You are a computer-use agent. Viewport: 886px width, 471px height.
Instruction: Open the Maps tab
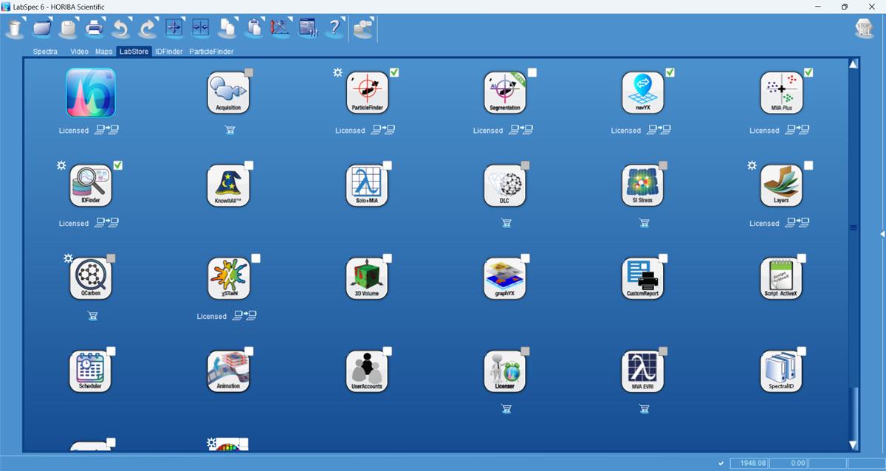(x=104, y=52)
